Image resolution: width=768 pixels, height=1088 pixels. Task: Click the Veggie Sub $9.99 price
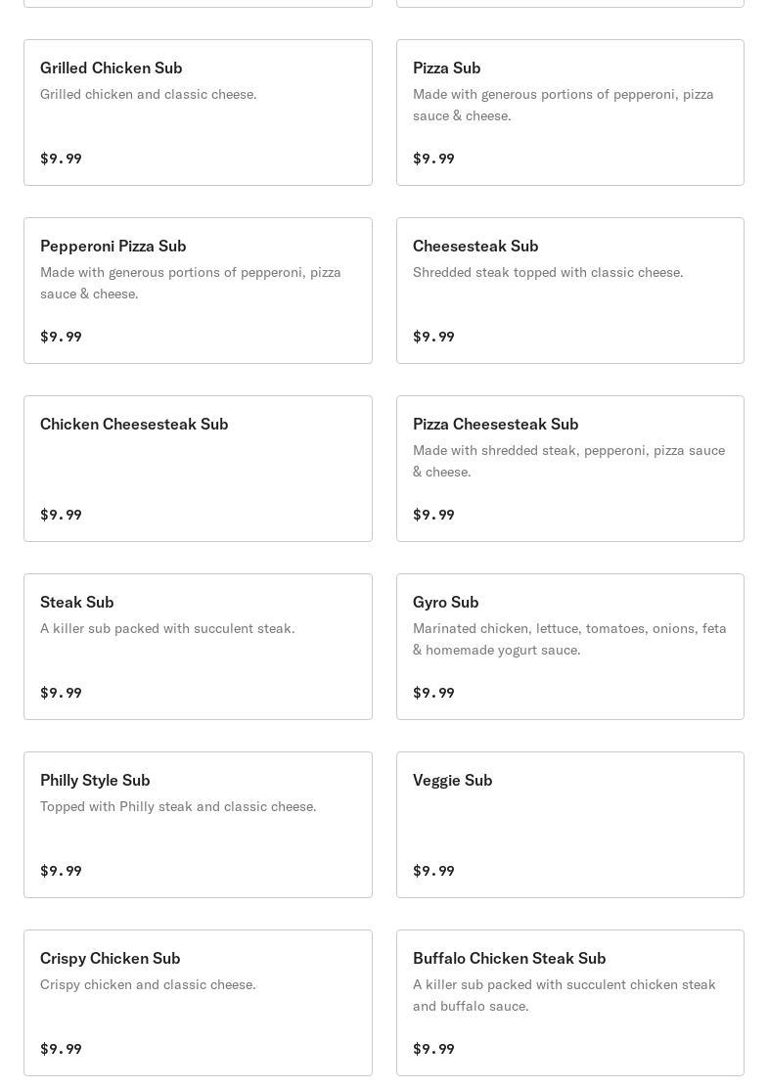click(433, 871)
